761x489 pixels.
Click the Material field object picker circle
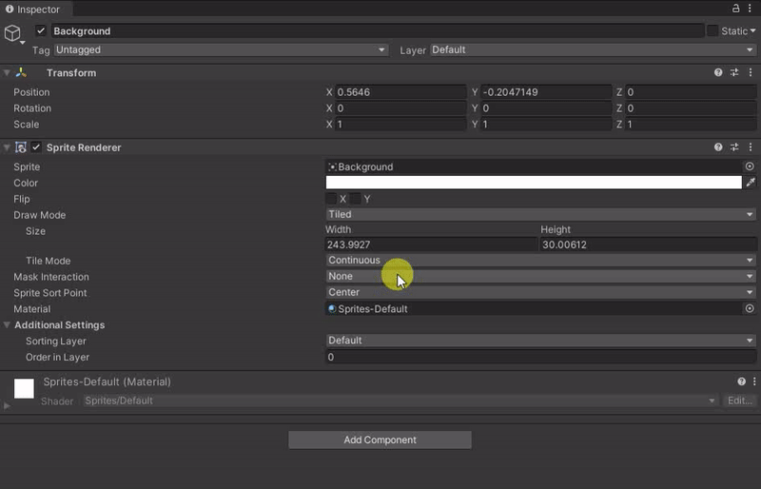pyautogui.click(x=750, y=309)
